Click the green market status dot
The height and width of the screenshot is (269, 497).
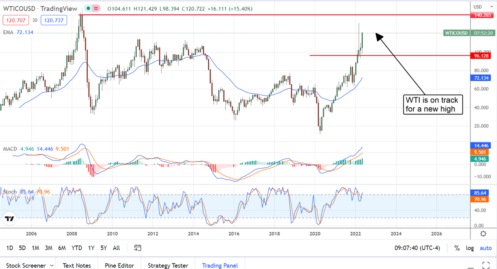(88, 8)
